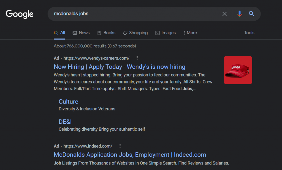Open the Culture sitelink
The height and width of the screenshot is (170, 282).
click(x=68, y=102)
